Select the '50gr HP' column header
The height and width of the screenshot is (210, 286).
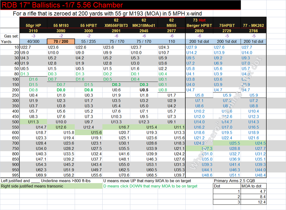click(33, 25)
